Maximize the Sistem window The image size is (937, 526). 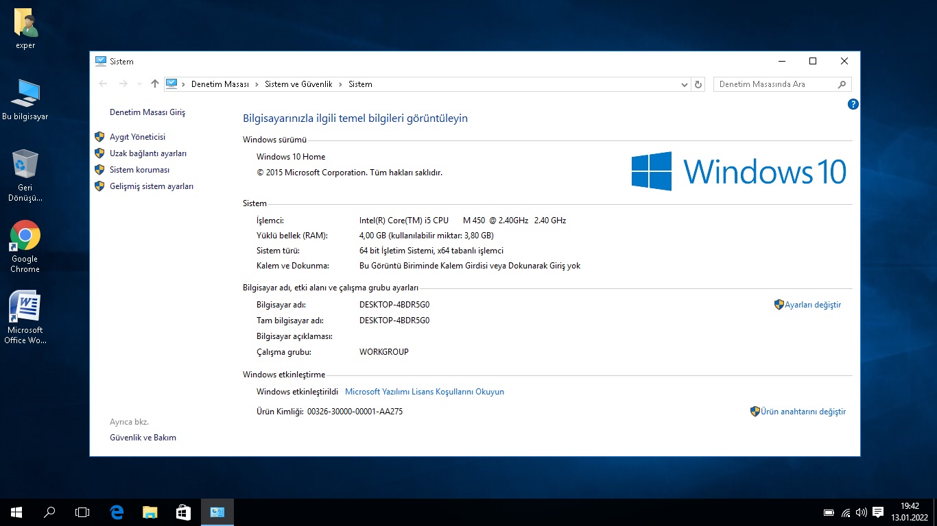tap(813, 61)
